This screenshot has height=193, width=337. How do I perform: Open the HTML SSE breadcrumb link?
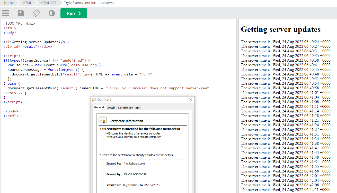49,3
